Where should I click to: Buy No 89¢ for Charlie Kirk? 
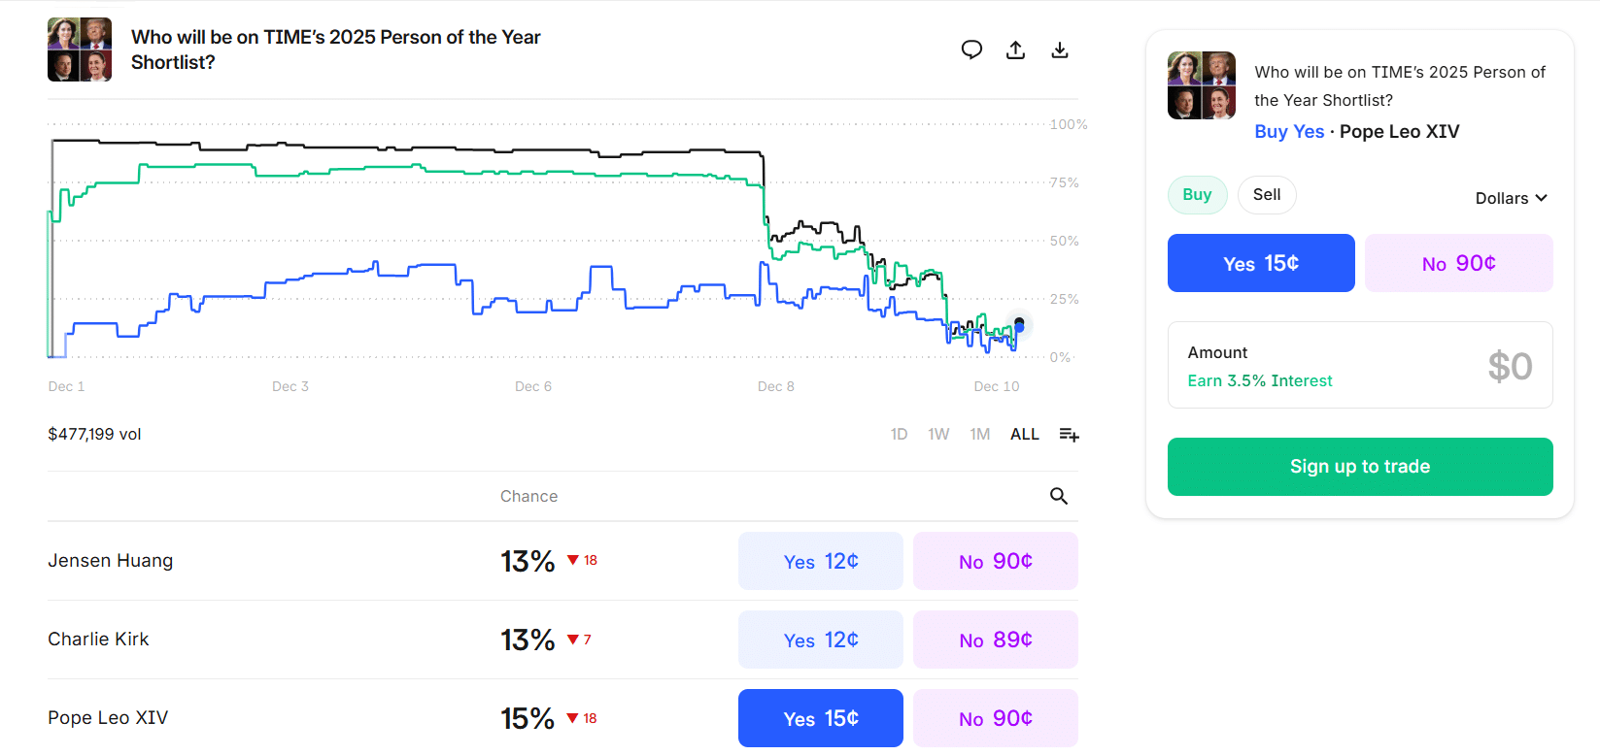[995, 640]
